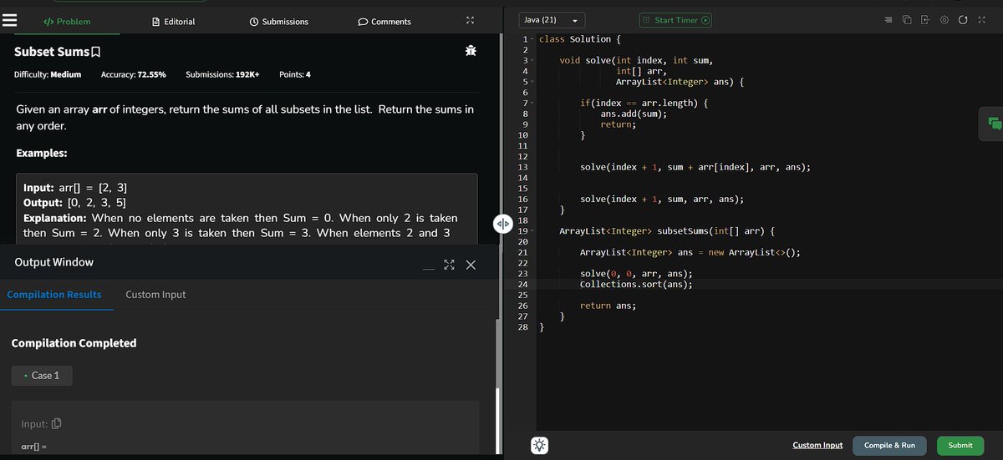Click the lightbulb hint icon
1003x460 pixels.
coord(540,446)
